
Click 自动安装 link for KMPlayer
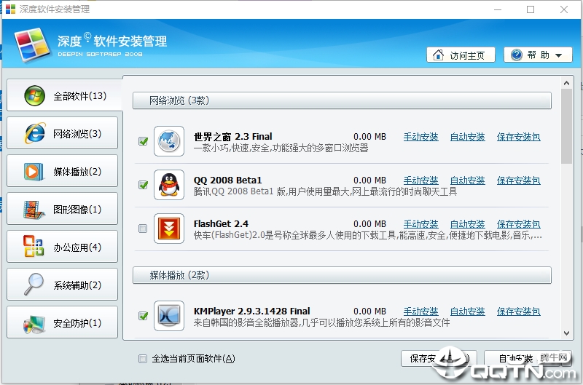[467, 311]
